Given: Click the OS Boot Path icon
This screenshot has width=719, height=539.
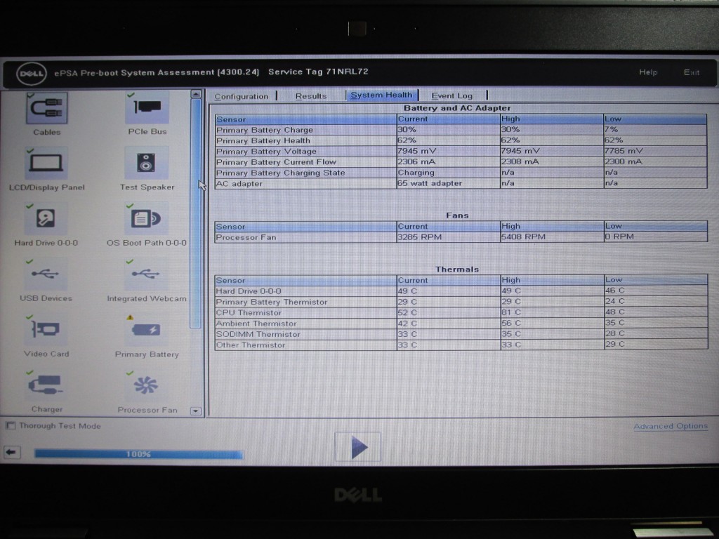Looking at the screenshot, I should point(147,219).
